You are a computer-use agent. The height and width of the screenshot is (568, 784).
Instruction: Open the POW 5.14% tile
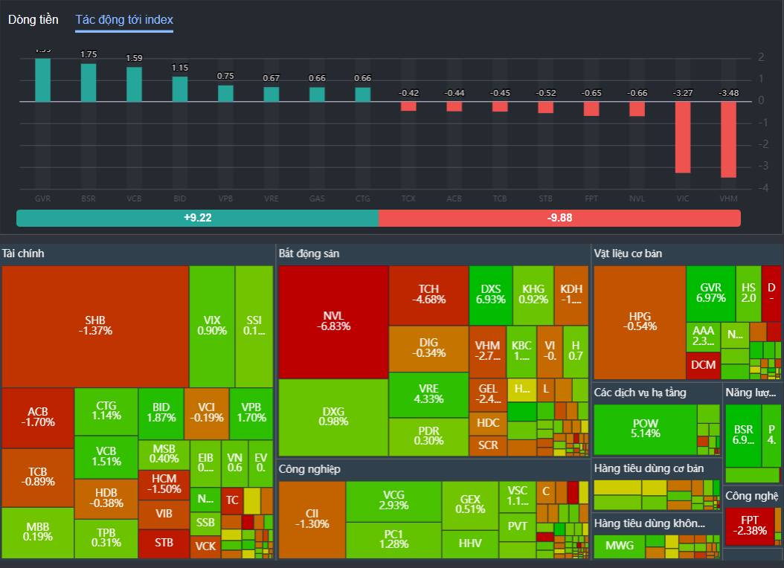[x=645, y=429]
